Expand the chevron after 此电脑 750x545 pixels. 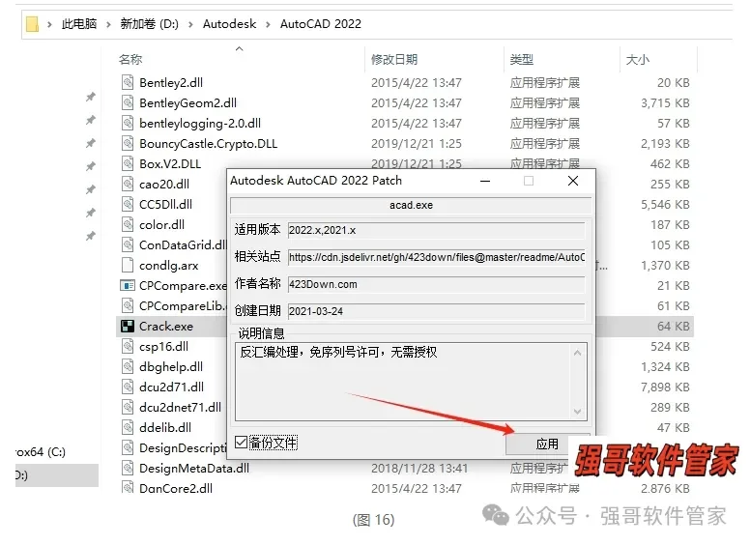[108, 24]
